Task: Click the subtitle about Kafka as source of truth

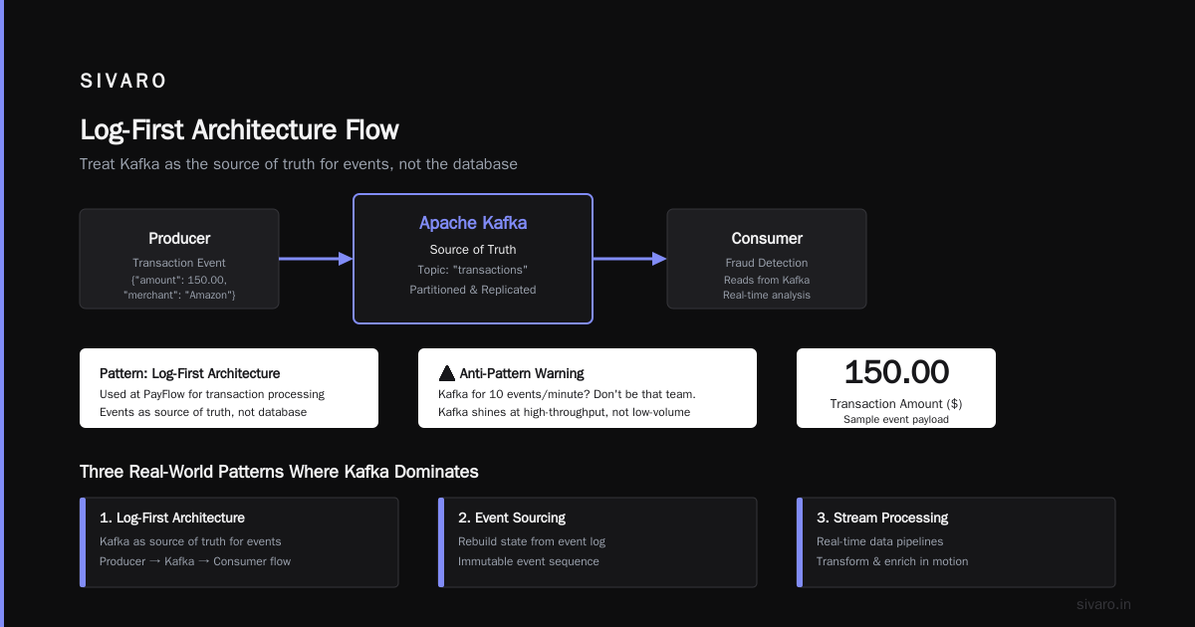Action: pos(299,163)
